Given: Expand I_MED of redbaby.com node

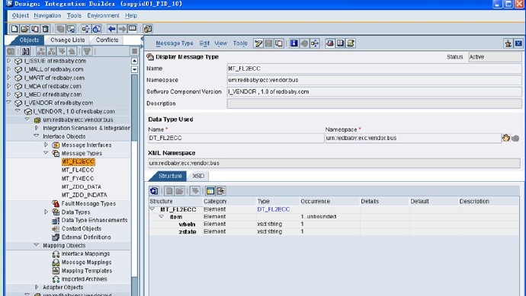Looking at the screenshot, I should pos(9,94).
